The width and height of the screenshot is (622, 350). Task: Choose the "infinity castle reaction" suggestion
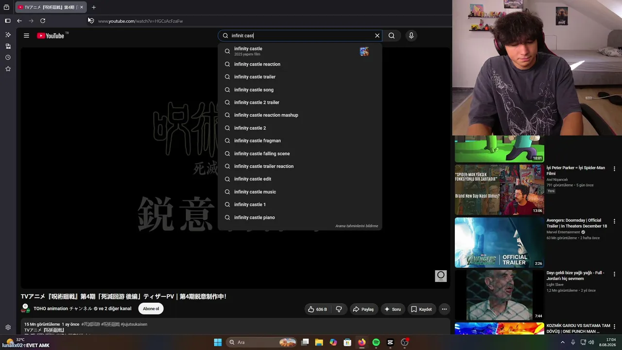300,64
